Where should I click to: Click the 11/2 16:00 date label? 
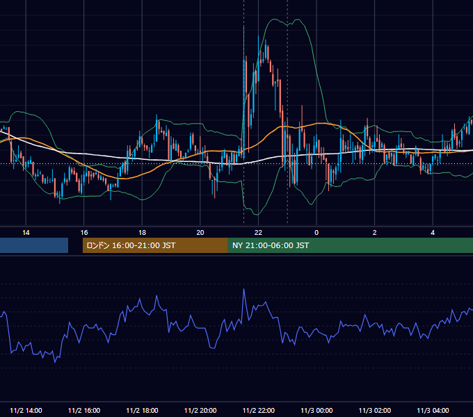click(x=84, y=410)
